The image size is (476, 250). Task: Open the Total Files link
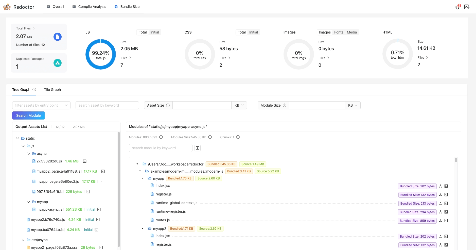pos(25,28)
